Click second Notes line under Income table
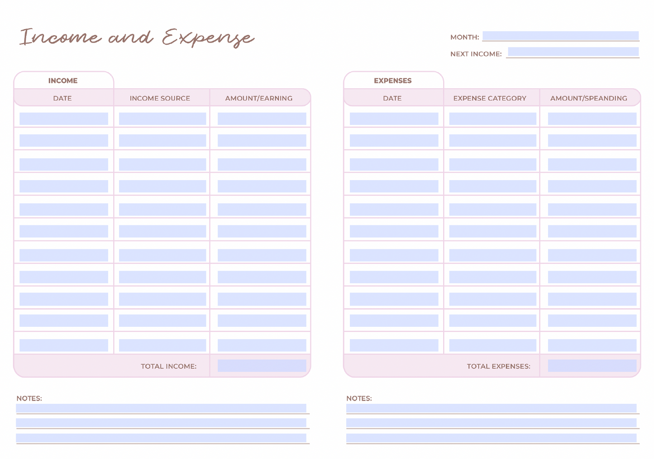654x459 pixels. coord(161,423)
